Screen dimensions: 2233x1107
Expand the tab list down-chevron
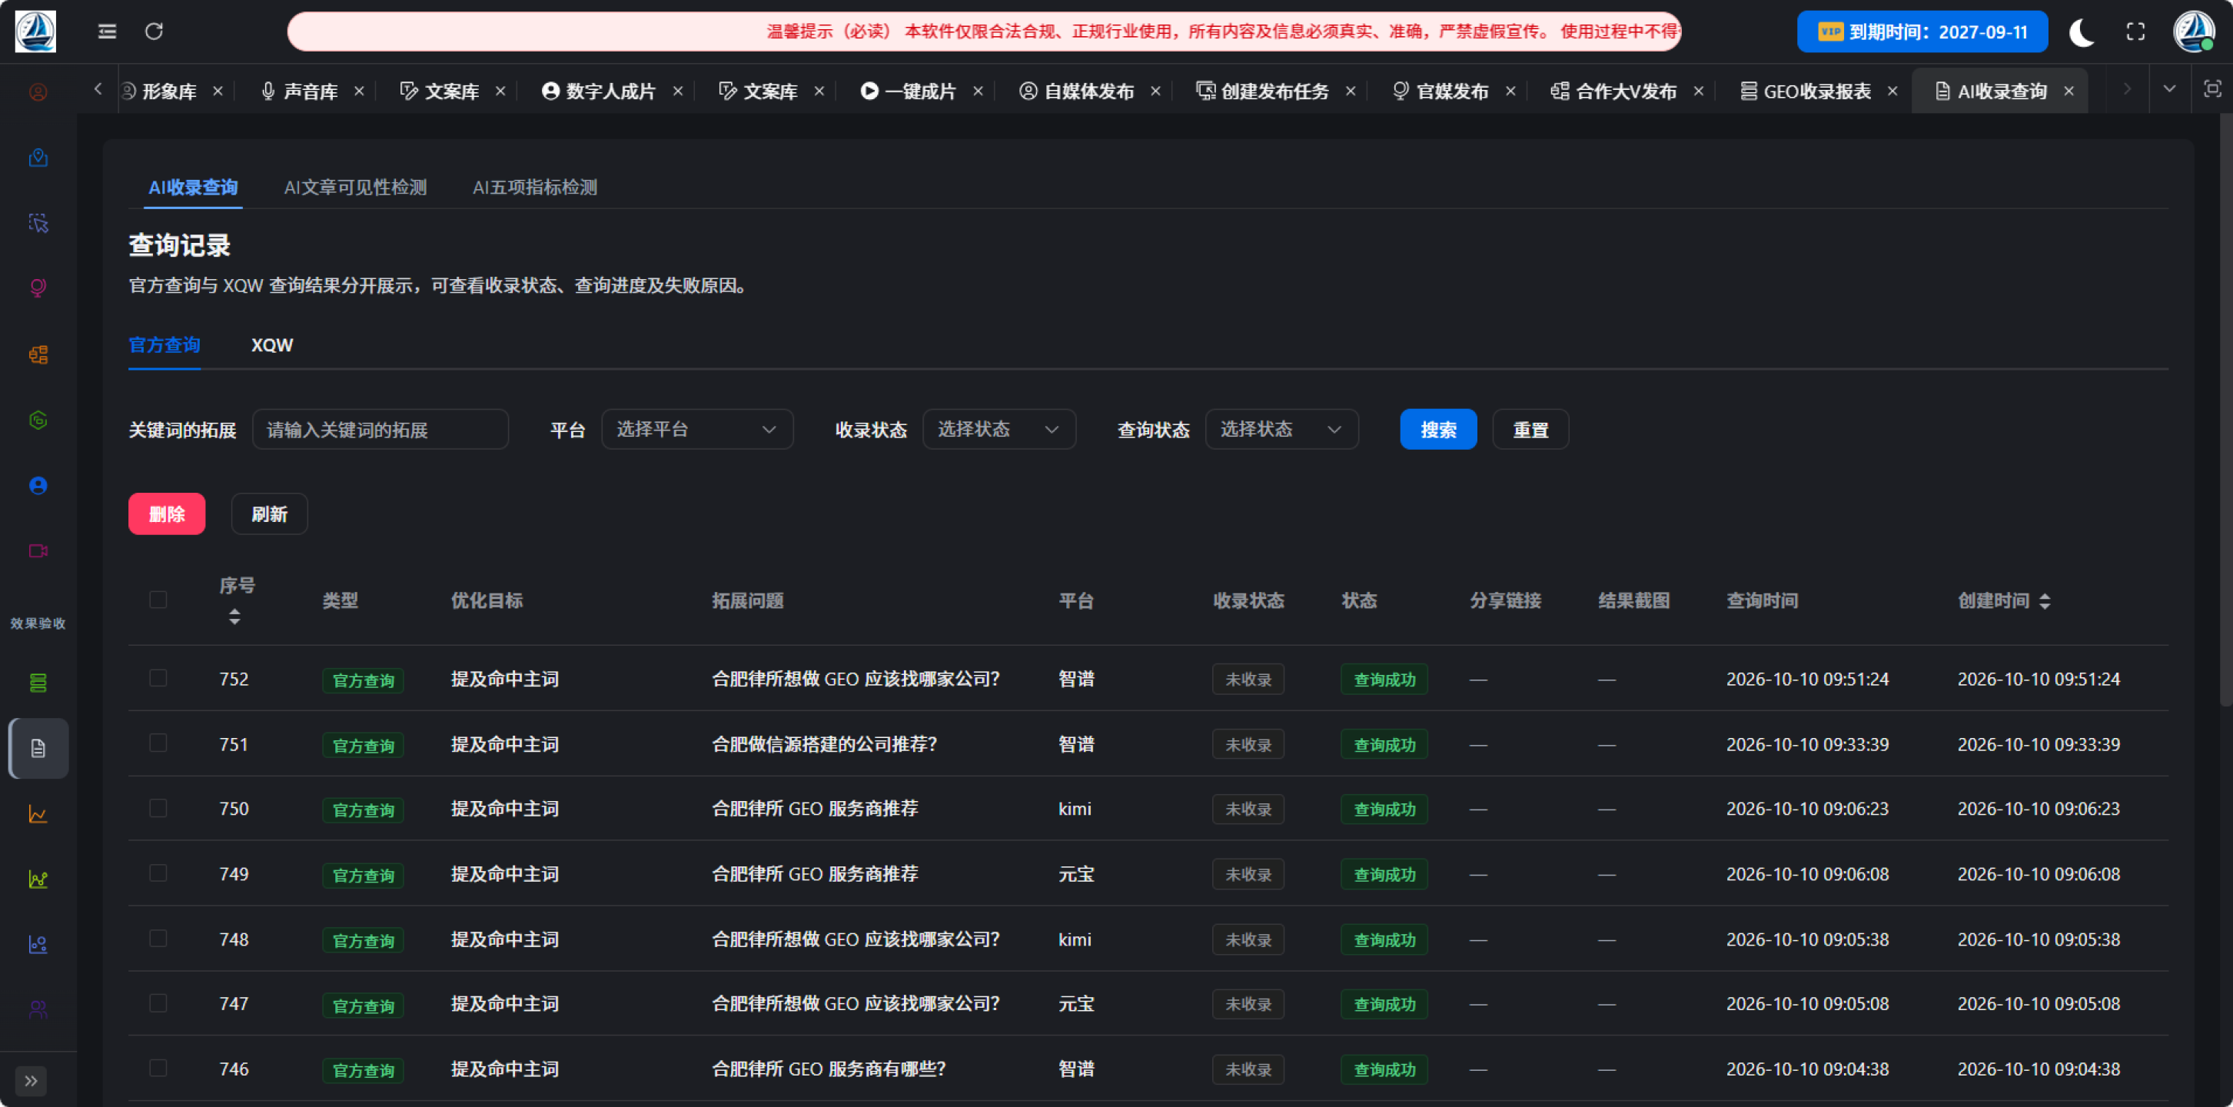(2170, 89)
